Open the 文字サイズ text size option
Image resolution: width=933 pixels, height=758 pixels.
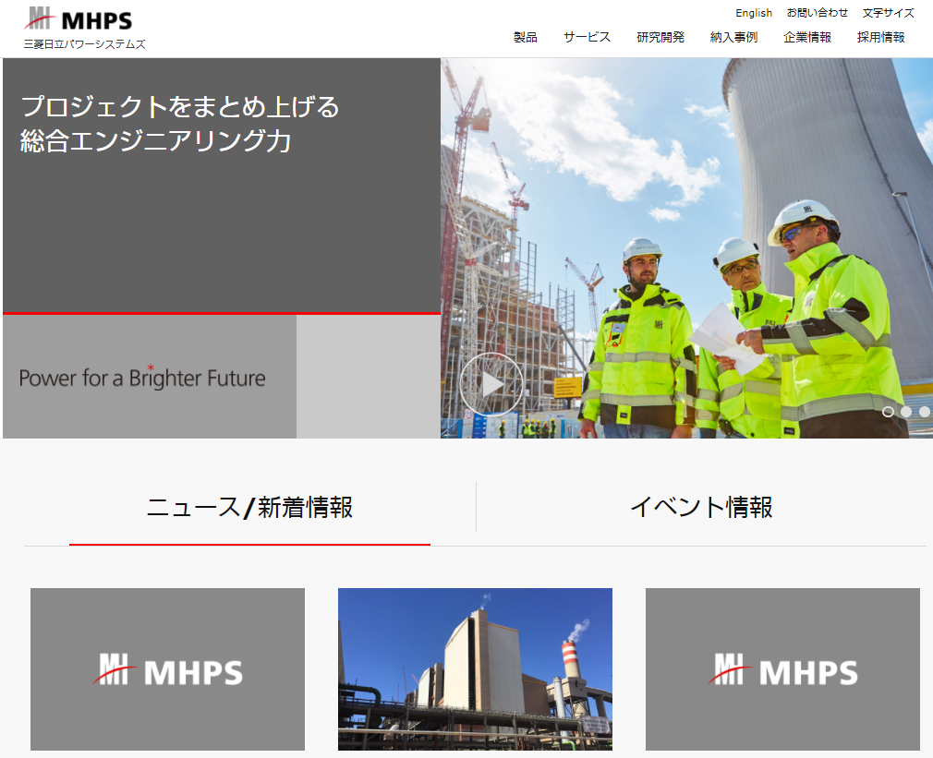coord(888,13)
